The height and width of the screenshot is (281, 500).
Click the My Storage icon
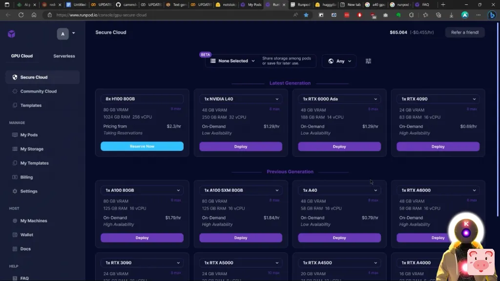coord(15,149)
